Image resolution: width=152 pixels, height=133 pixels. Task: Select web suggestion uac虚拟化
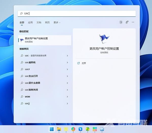[45, 62]
